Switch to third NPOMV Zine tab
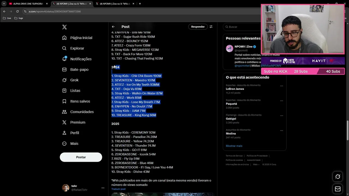The image size is (349, 196). [x=115, y=4]
